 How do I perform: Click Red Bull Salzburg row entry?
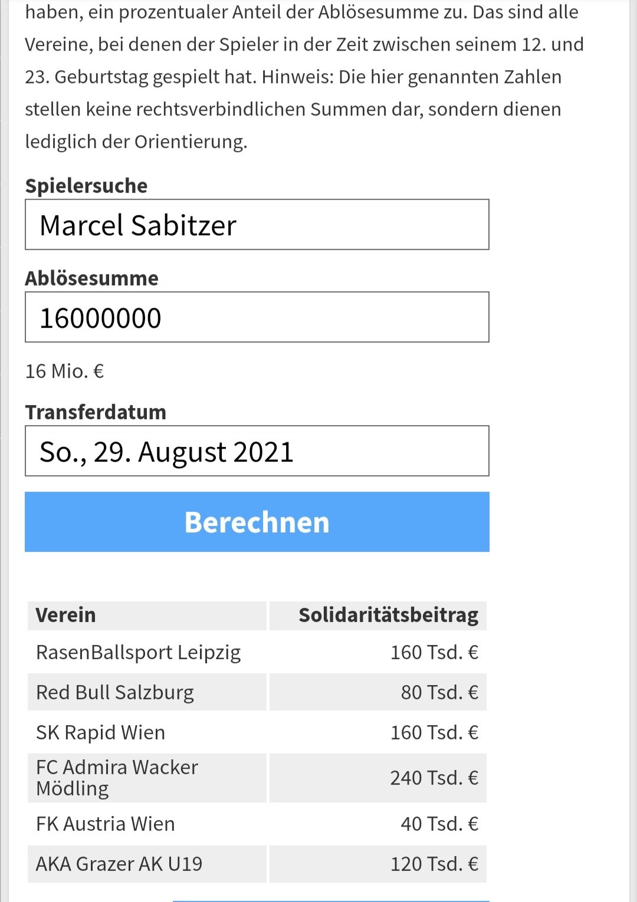click(x=115, y=692)
